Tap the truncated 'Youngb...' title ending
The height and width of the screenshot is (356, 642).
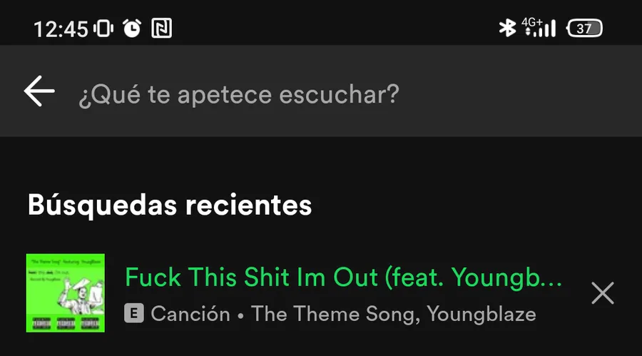(x=507, y=278)
